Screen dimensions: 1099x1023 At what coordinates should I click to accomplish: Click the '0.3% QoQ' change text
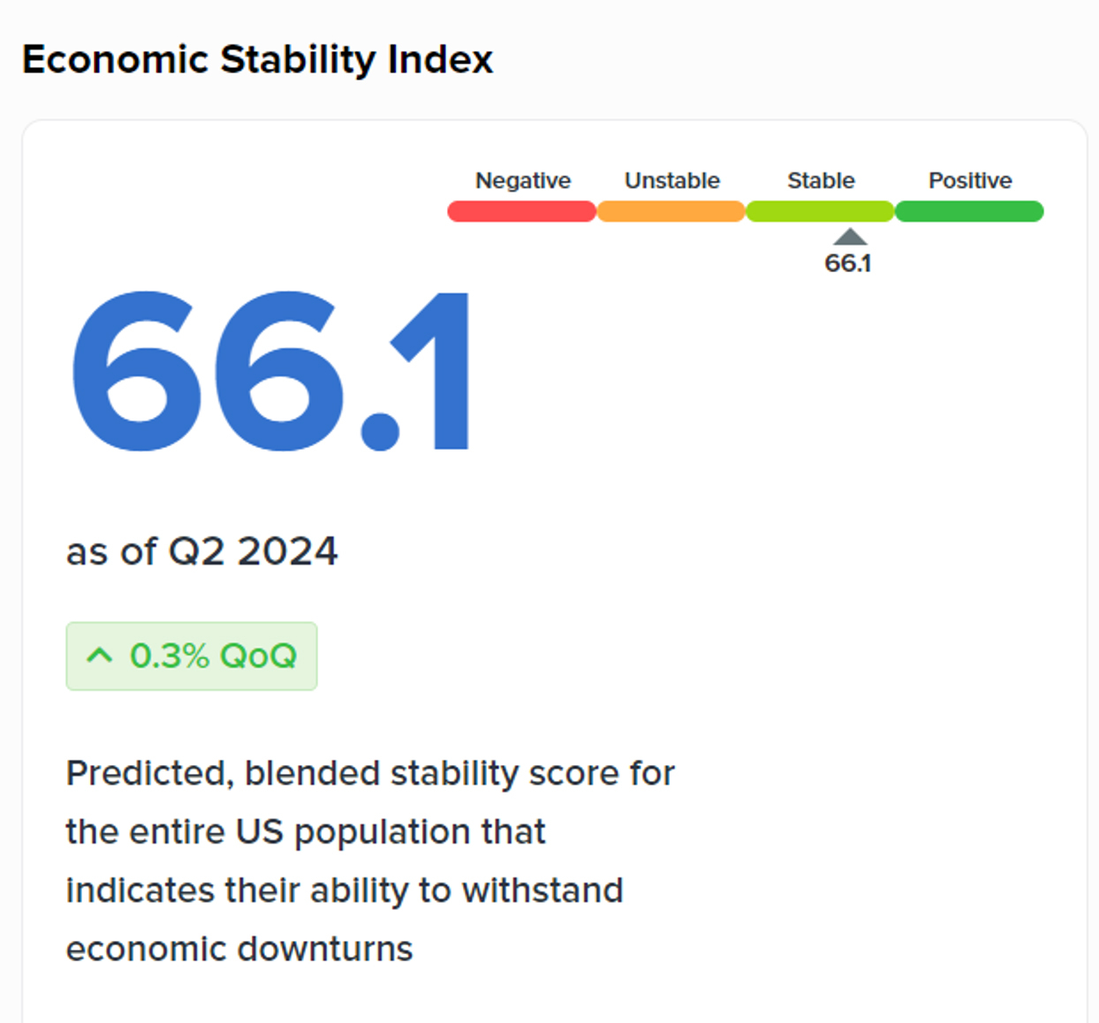point(213,656)
